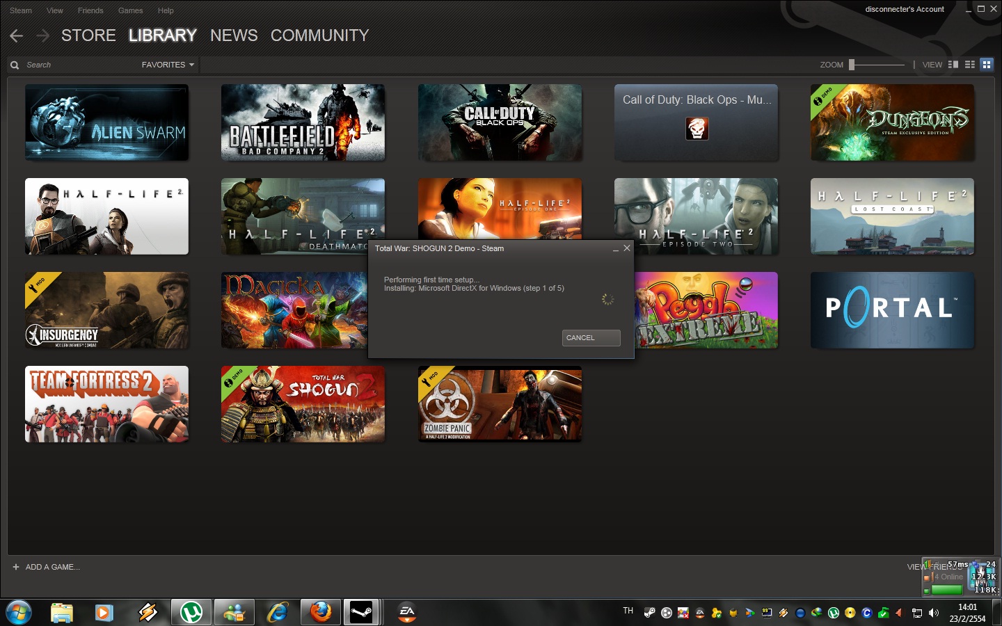The height and width of the screenshot is (626, 1002).
Task: Open the volume speaker tray icon
Action: (934, 613)
